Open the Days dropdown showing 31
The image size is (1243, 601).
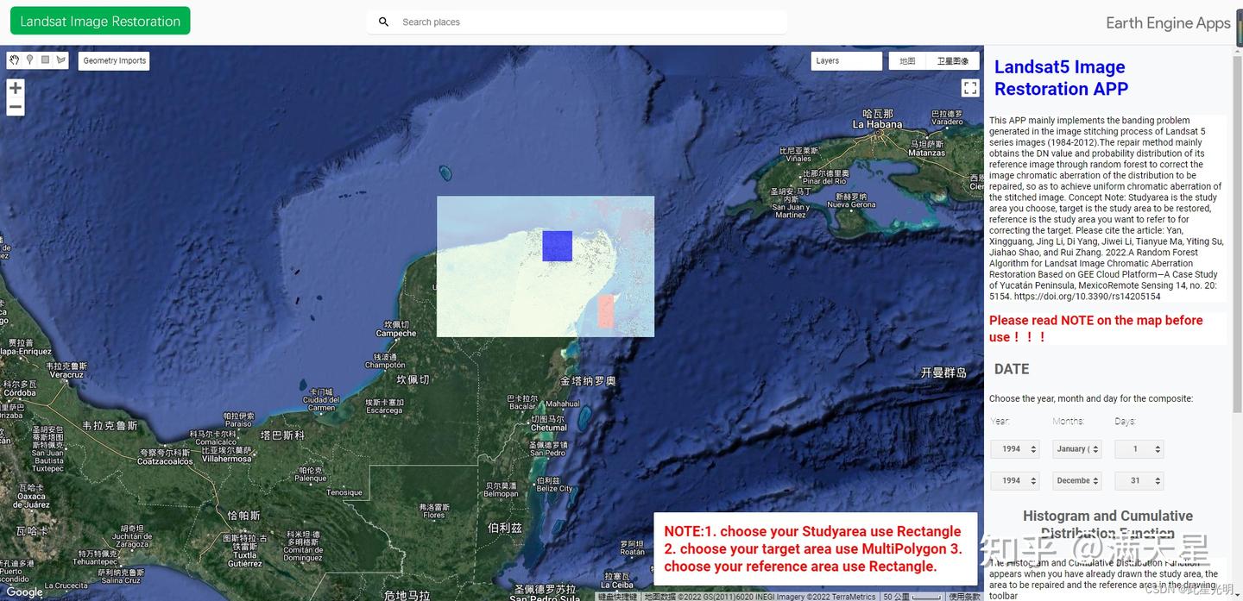[1138, 480]
